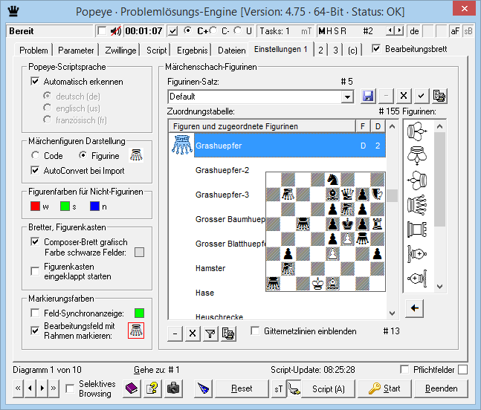481x410 pixels.
Task: Toggle Composer-Brett grafisch checkbox
Action: click(x=35, y=242)
